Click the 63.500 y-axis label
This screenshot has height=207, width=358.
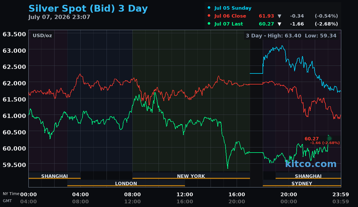click(14, 34)
